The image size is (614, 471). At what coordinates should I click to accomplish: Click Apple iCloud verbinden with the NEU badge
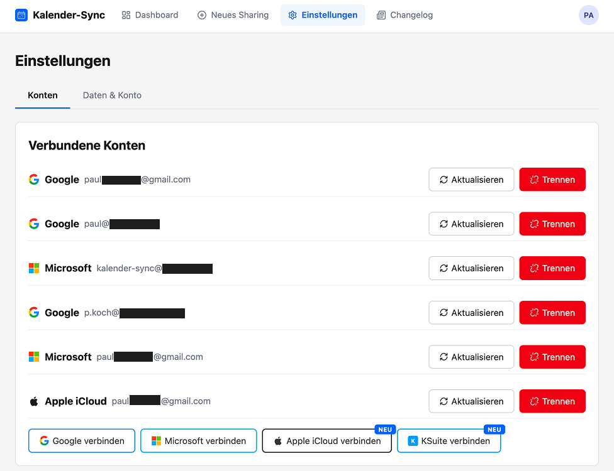327,440
